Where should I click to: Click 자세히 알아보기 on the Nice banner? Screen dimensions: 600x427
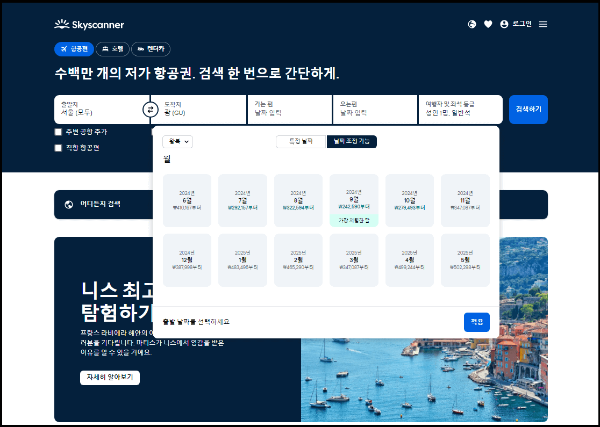tap(111, 378)
